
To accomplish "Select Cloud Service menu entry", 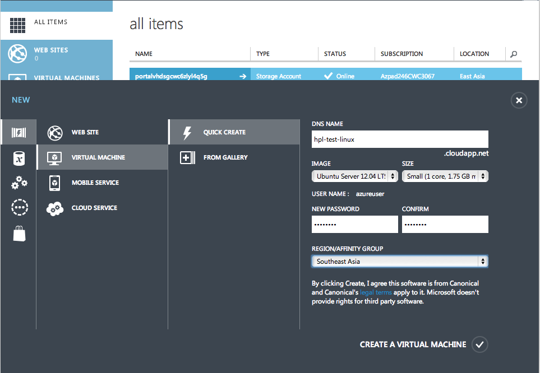I will coord(102,208).
